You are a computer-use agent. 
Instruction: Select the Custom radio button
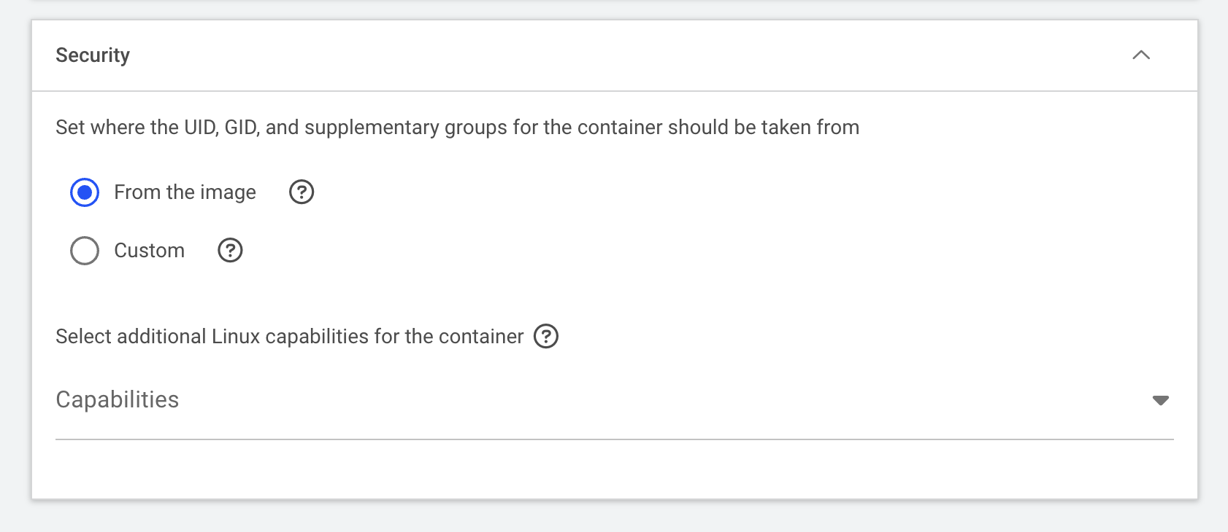(x=85, y=251)
